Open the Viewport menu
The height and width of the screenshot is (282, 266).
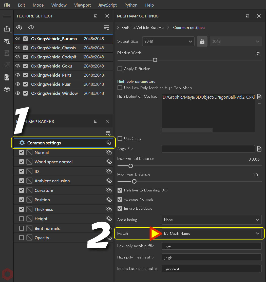coord(82,5)
